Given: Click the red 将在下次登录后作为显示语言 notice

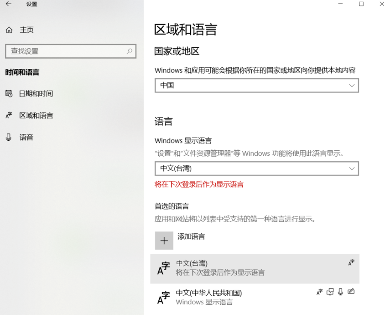Looking at the screenshot, I should click(x=199, y=184).
